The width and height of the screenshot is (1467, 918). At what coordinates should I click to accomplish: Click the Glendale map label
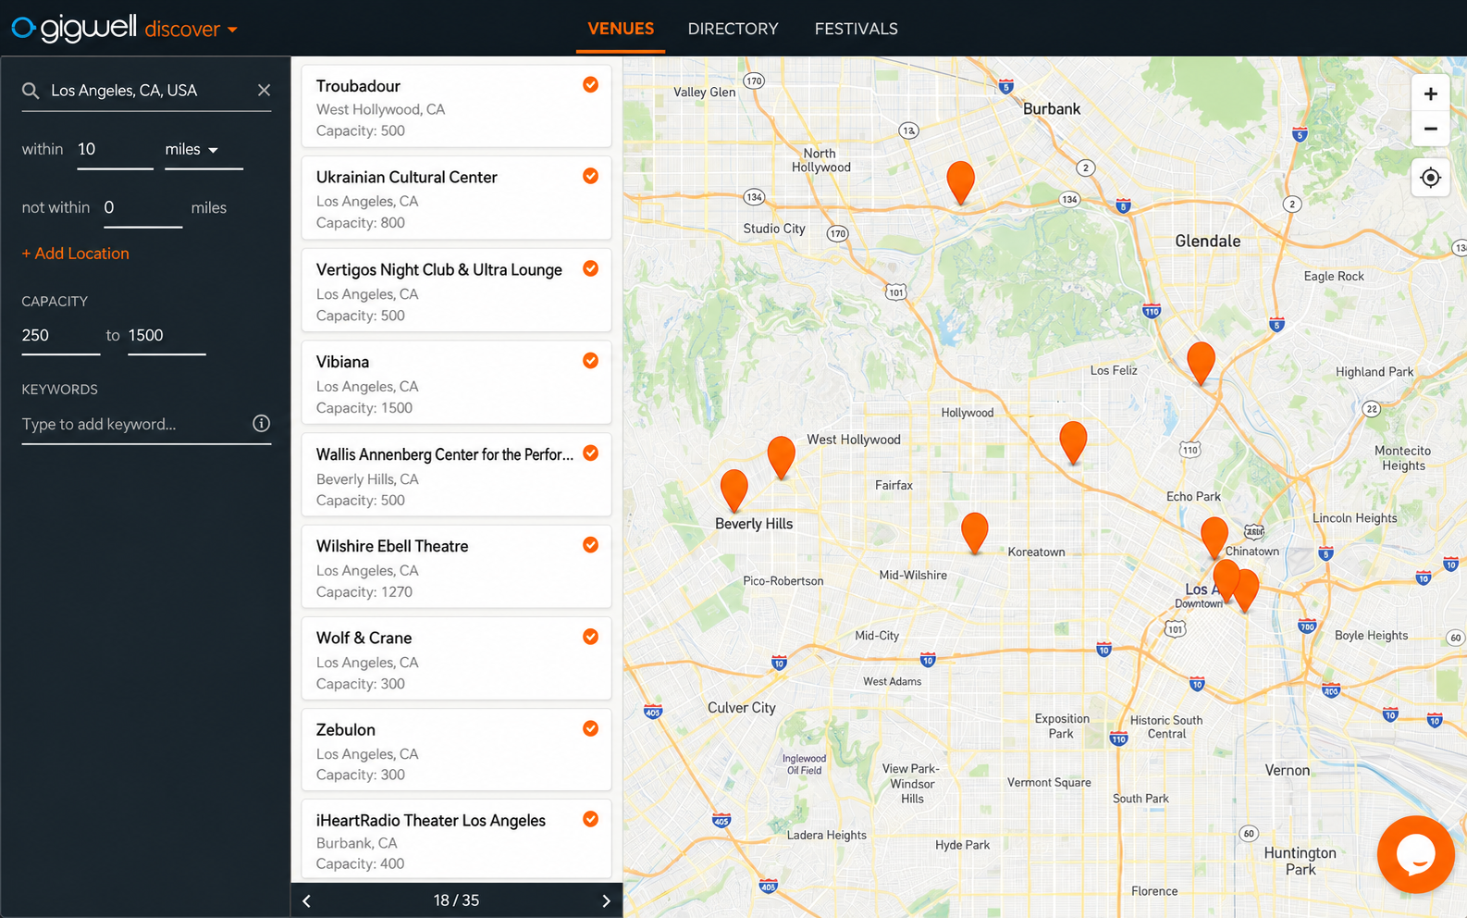point(1207,241)
